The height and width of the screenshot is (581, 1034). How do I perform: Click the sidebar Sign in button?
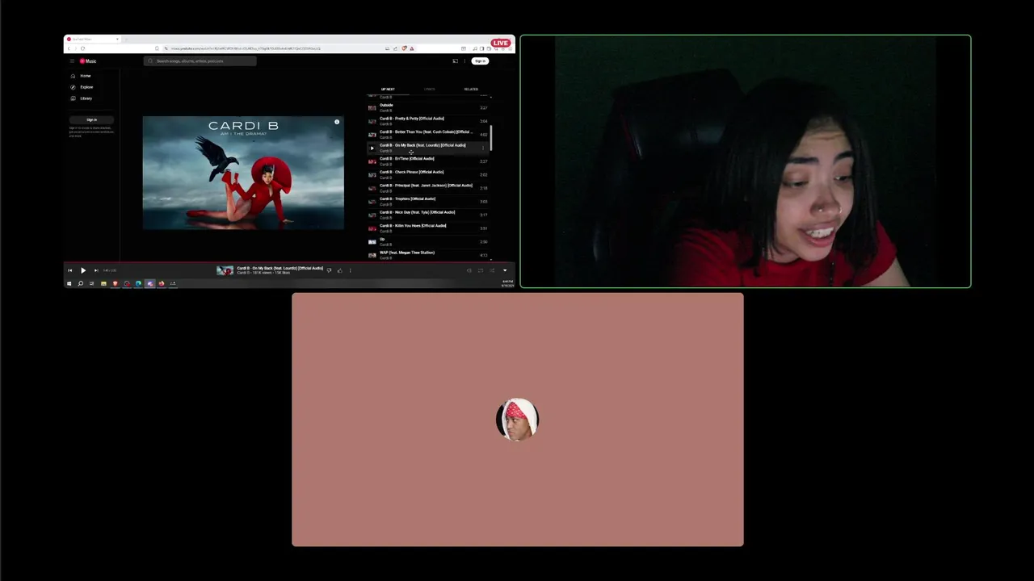pos(91,119)
